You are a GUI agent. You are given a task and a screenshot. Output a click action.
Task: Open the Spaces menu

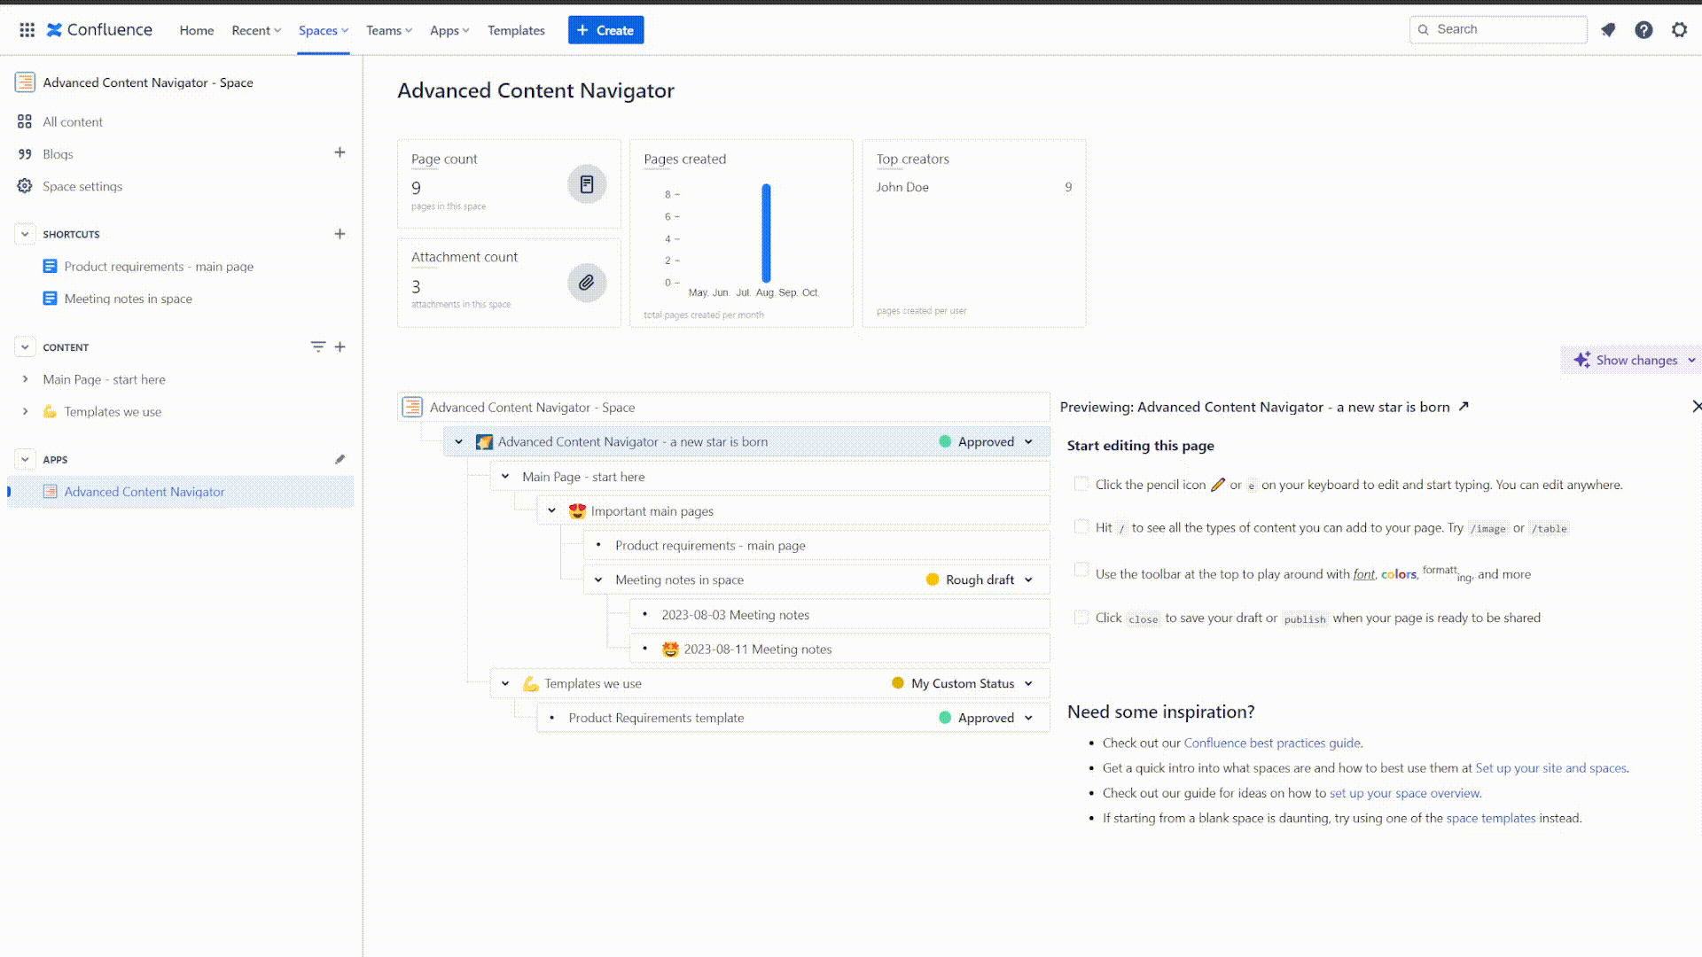[x=324, y=30]
